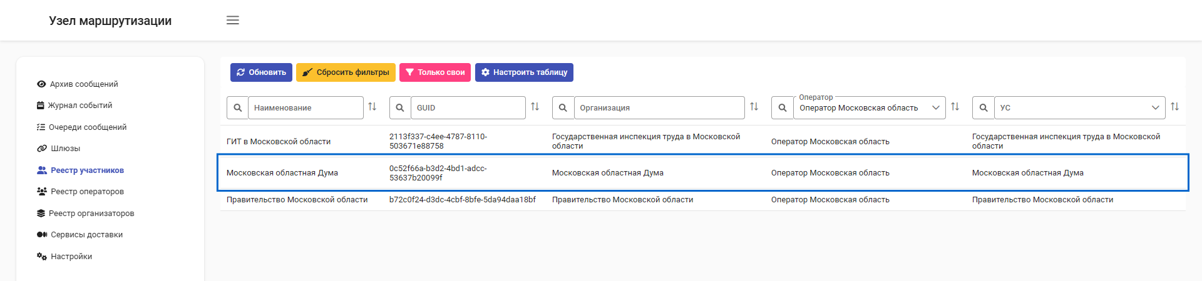The height and width of the screenshot is (281, 1202).
Task: Open Реестр операторов menu item
Action: tap(87, 192)
